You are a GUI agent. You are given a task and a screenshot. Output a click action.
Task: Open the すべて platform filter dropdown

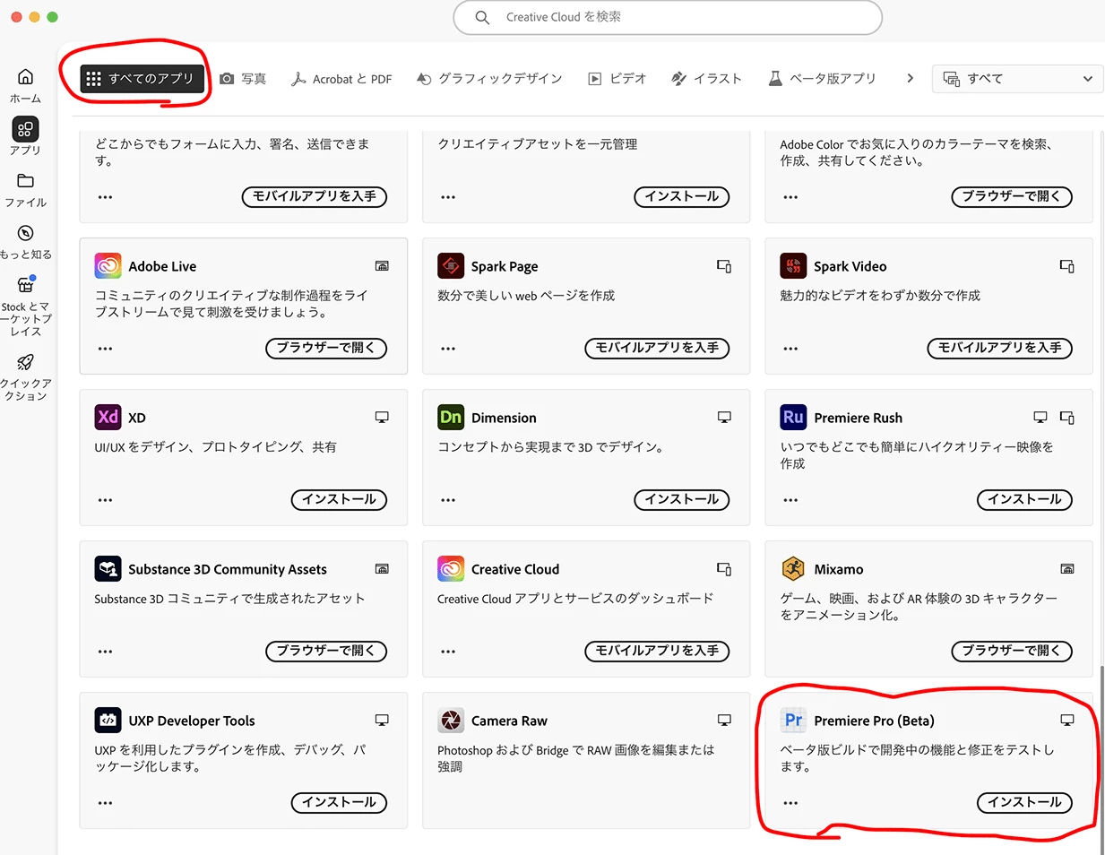click(1018, 79)
